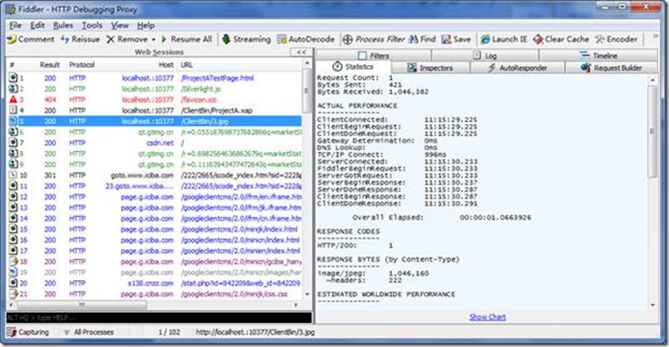Sort sessions by Host column header
Image resolution: width=669 pixels, height=347 pixels.
(x=166, y=65)
